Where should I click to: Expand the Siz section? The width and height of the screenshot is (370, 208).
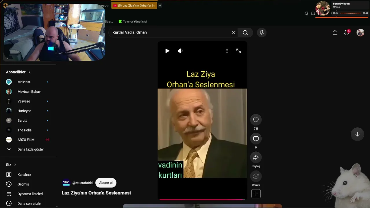click(x=11, y=165)
